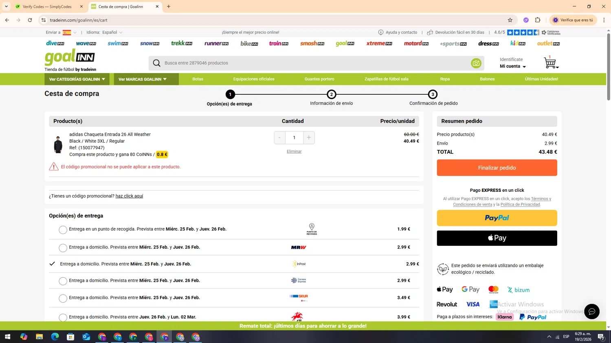Increase quantity with plus button
The image size is (611, 343).
(x=309, y=137)
